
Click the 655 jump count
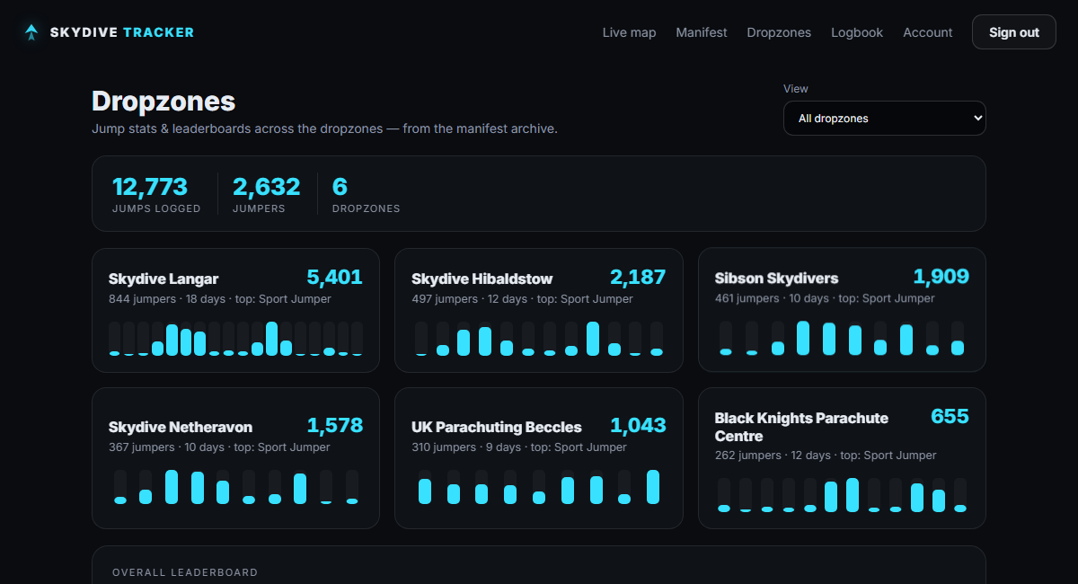(950, 417)
